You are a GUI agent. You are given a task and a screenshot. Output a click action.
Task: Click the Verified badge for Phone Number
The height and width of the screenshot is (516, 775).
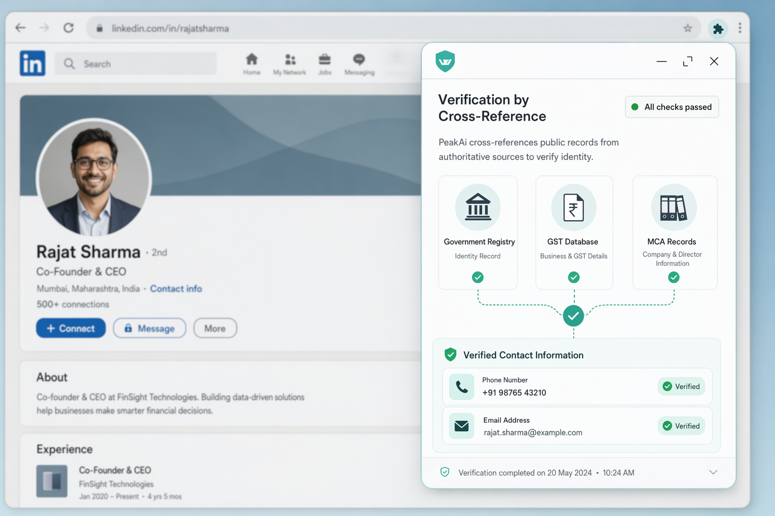coord(682,386)
